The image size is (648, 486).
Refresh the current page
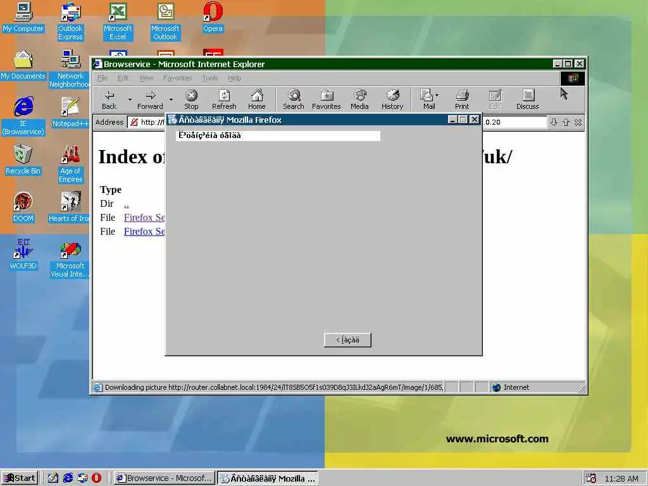coord(224,100)
